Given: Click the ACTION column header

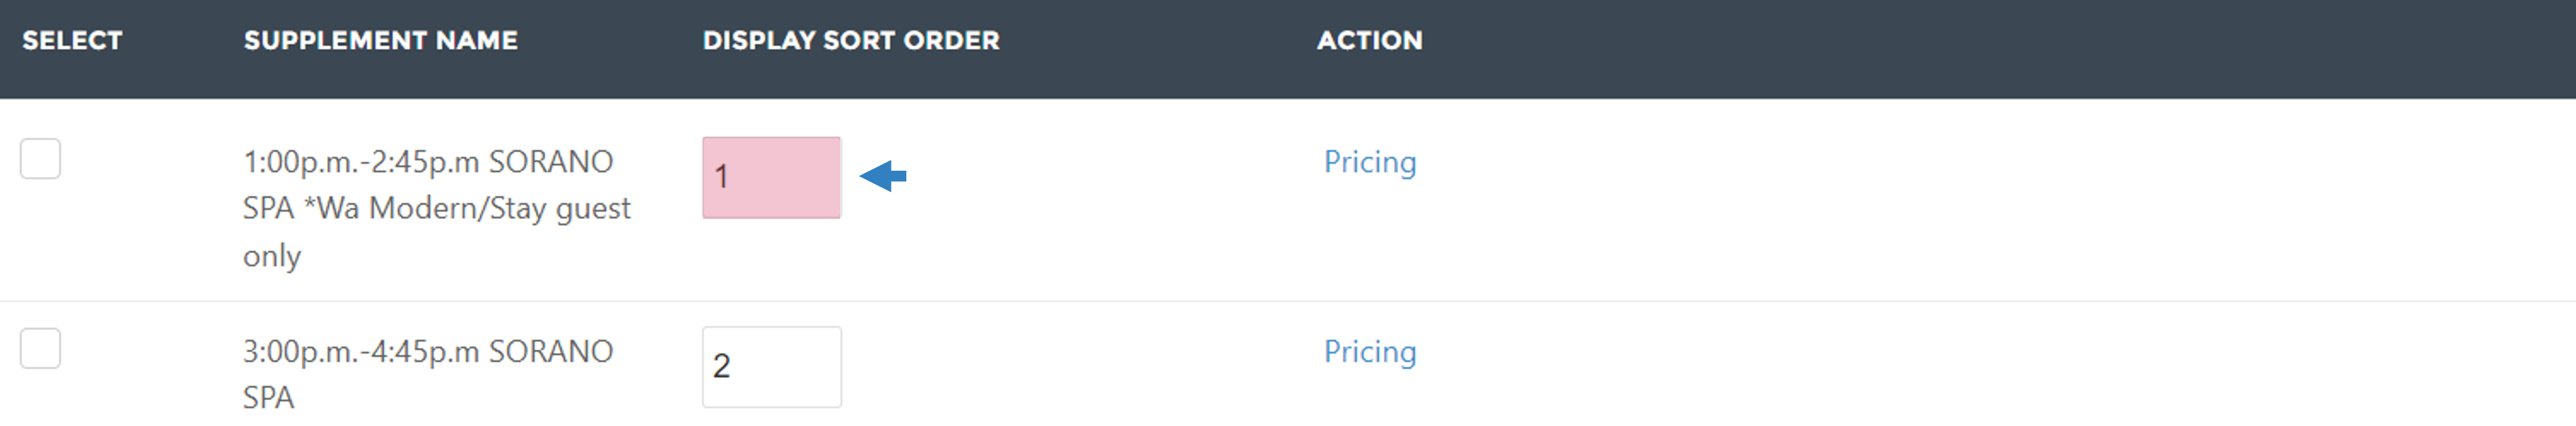Looking at the screenshot, I should point(1369,40).
